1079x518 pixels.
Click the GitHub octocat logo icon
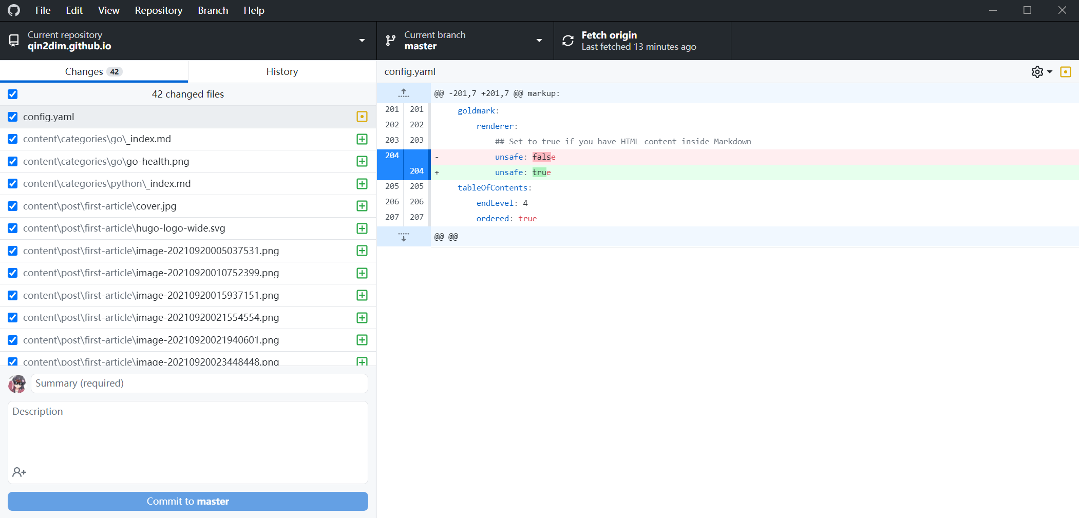click(x=13, y=10)
